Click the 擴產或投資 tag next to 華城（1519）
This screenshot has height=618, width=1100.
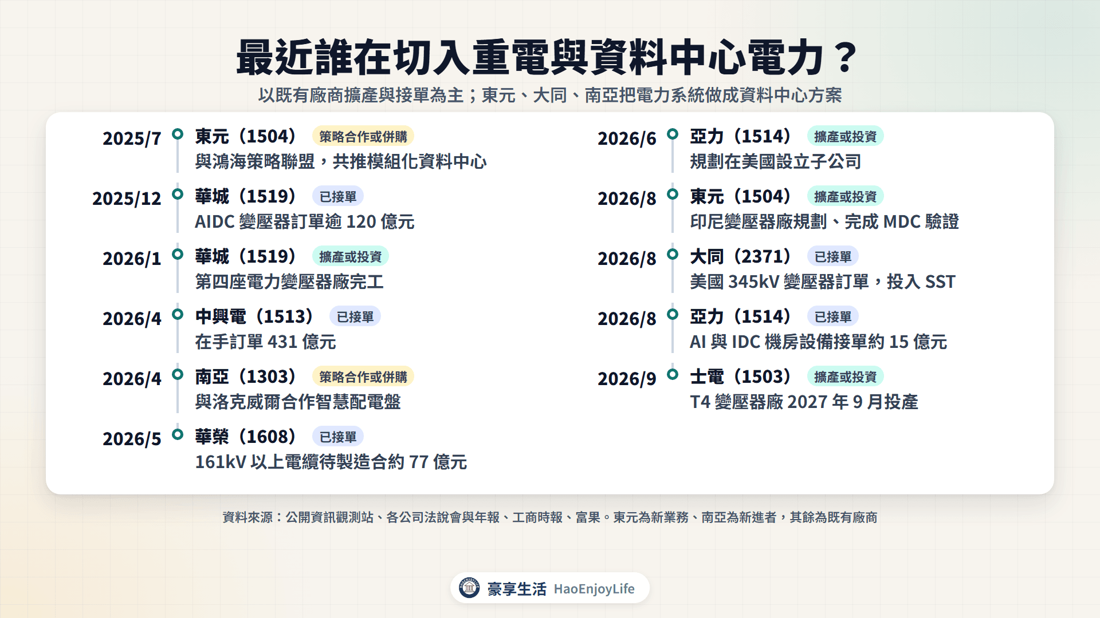[351, 256]
